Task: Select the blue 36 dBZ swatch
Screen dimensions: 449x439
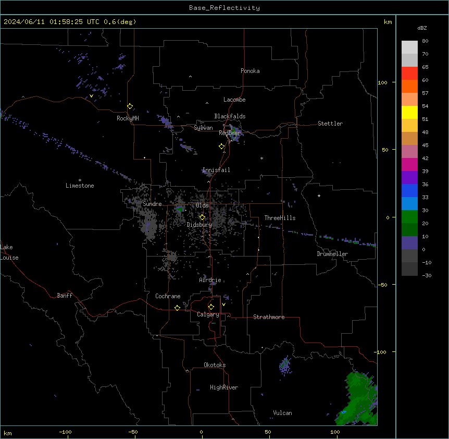Action: tap(409, 190)
